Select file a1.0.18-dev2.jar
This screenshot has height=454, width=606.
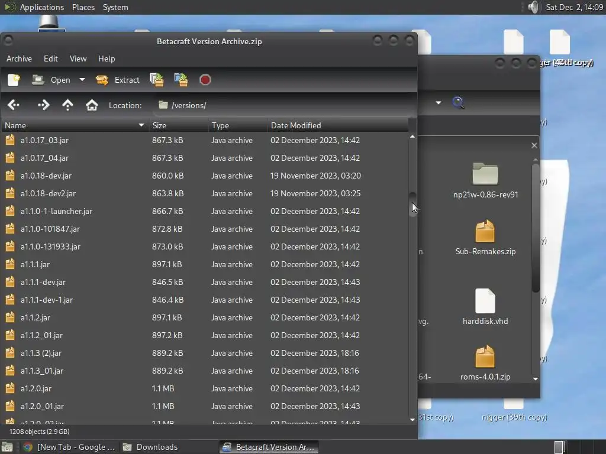205,193
